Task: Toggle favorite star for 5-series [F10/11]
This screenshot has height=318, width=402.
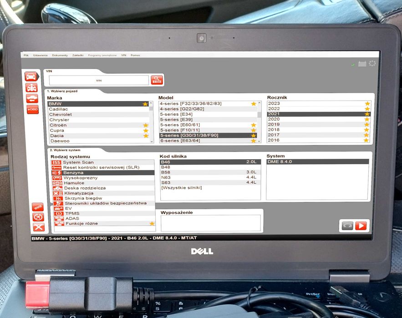Action: pos(254,130)
